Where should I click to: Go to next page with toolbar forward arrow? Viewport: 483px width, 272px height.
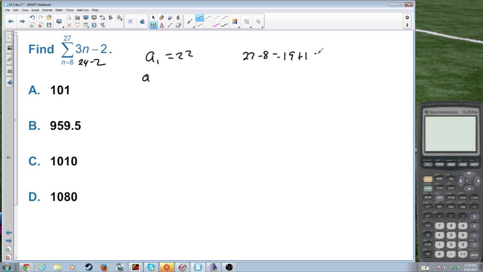pos(22,21)
